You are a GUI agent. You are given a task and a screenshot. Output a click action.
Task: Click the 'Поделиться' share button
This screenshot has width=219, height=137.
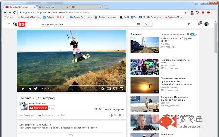pyautogui.click(x=46, y=115)
